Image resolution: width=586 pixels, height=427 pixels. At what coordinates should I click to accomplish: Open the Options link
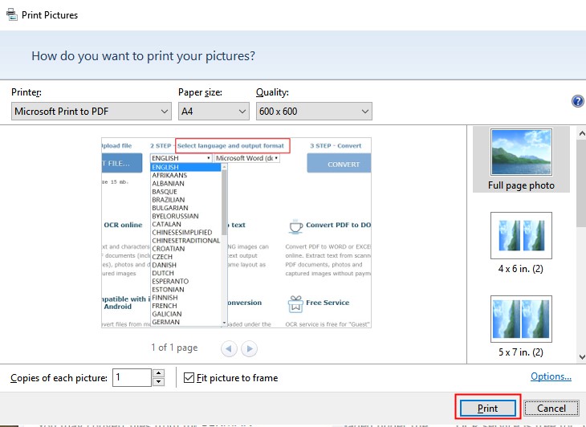pos(551,376)
